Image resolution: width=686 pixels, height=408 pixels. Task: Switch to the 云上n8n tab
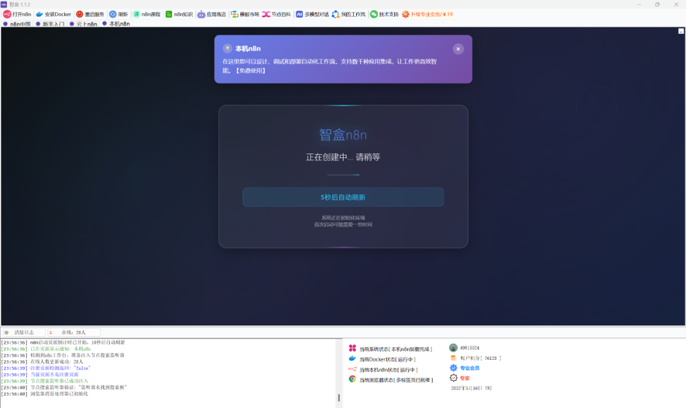[83, 24]
